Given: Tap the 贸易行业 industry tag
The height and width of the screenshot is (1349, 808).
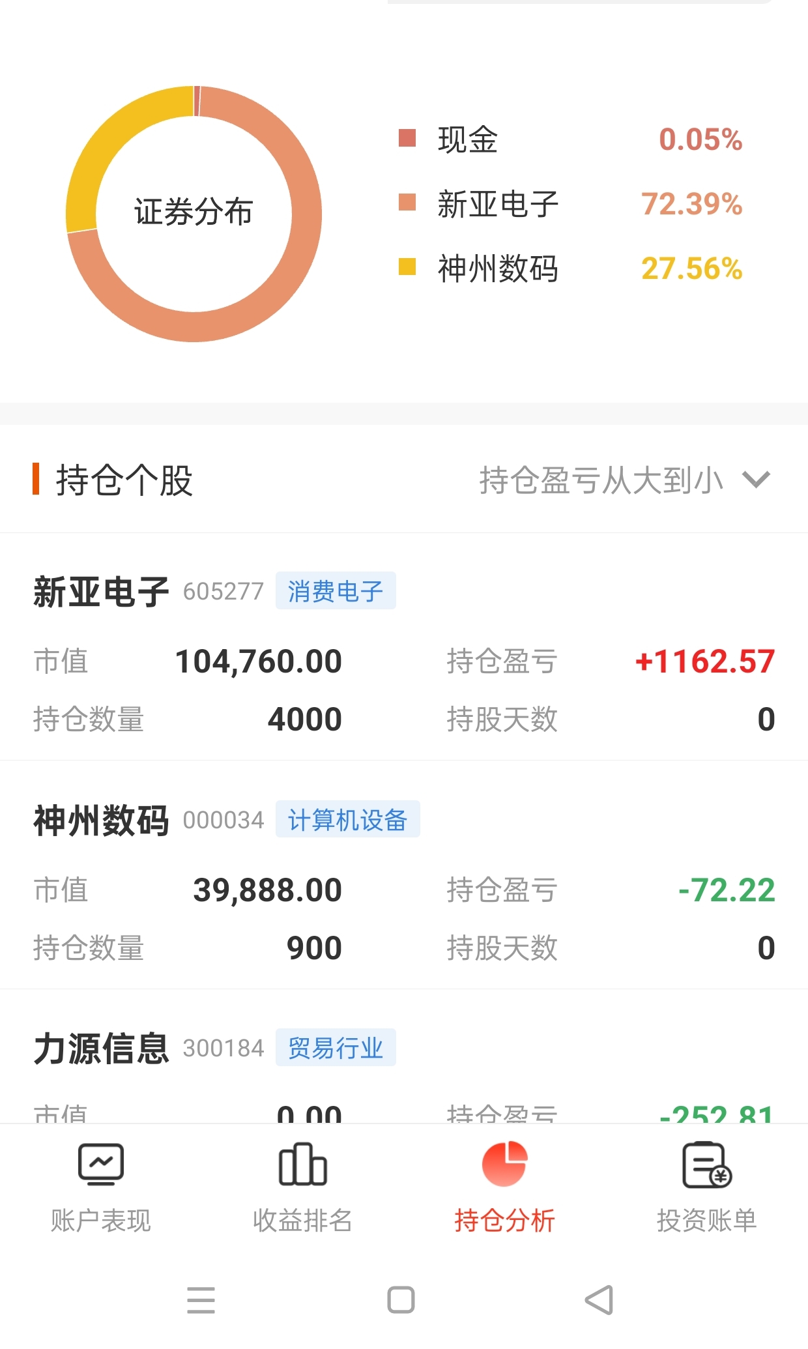Looking at the screenshot, I should click(x=336, y=1048).
